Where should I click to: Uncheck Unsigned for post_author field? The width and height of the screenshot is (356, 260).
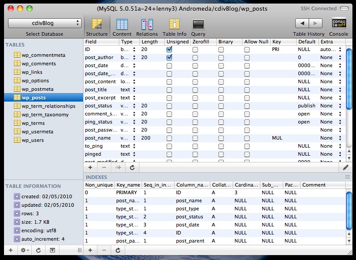(169, 57)
